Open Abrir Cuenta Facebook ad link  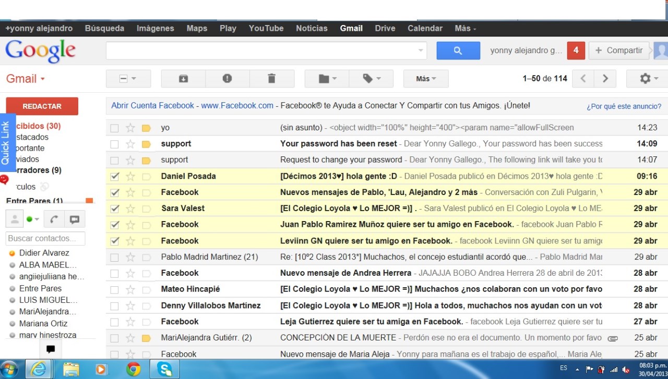pyautogui.click(x=152, y=105)
